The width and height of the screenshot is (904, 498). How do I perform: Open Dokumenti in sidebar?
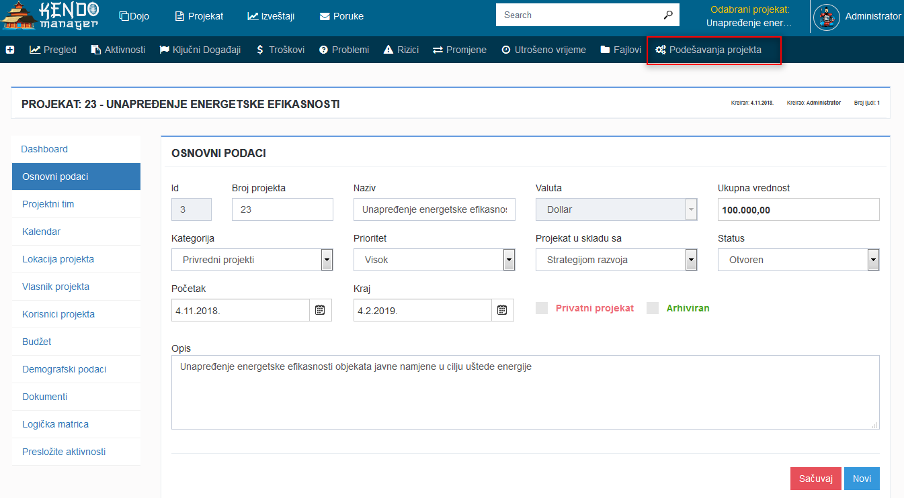[76, 397]
